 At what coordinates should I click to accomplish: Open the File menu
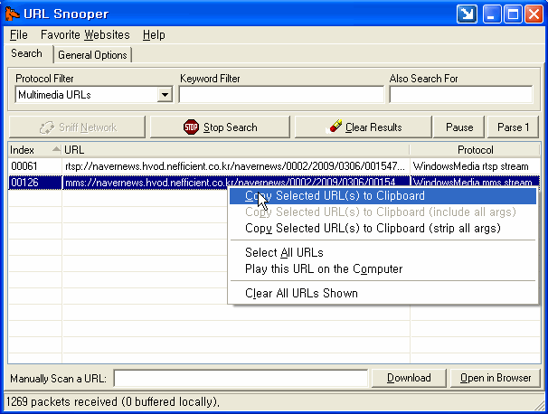click(x=18, y=35)
